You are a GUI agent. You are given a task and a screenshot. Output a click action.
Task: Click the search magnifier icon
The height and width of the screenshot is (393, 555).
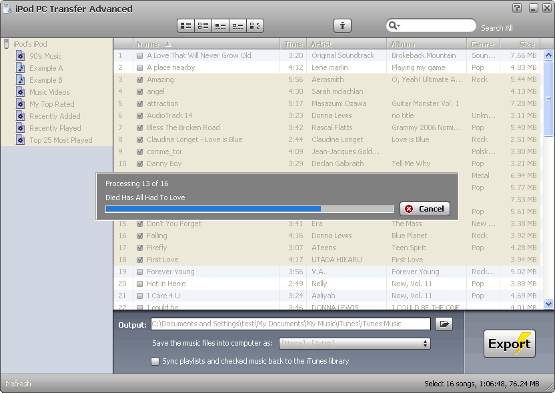pyautogui.click(x=394, y=26)
